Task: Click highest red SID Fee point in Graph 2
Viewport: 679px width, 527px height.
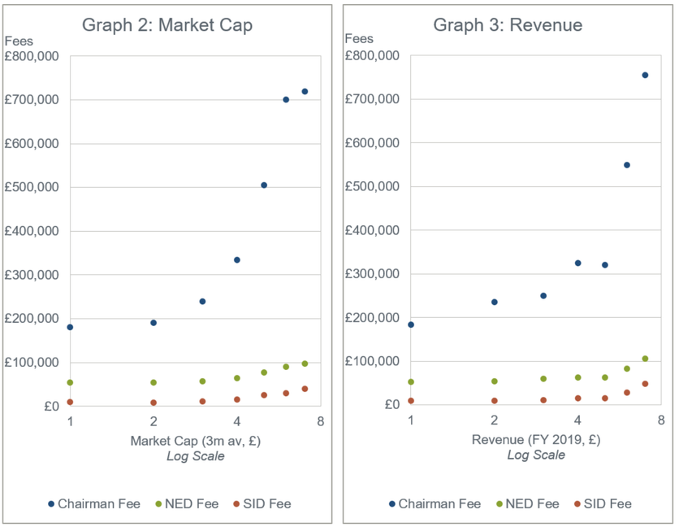Action: click(x=305, y=389)
